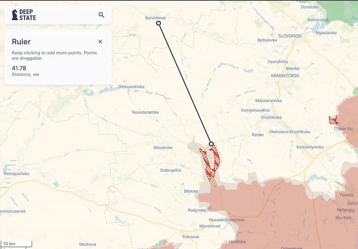Click the Oleksiievo-Druzhkivka map label
358x249 pixels.
click(290, 132)
